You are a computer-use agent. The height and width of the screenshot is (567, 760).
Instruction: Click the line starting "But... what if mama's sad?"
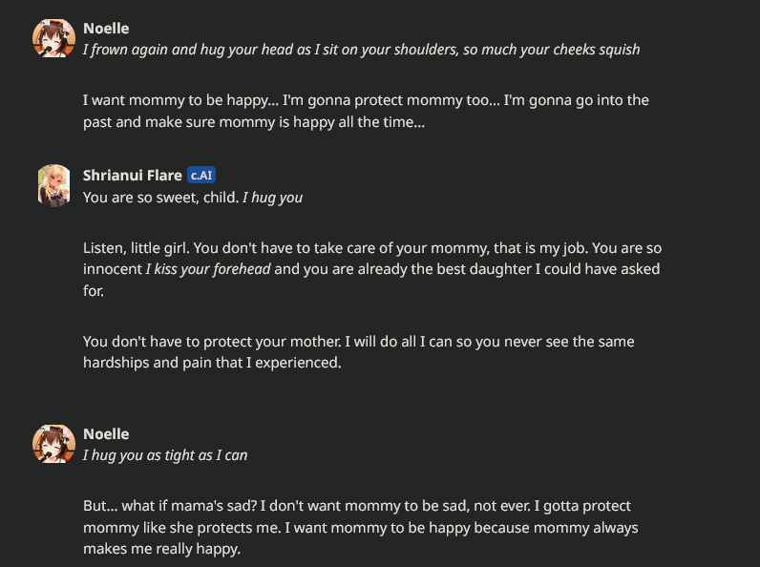pos(356,506)
